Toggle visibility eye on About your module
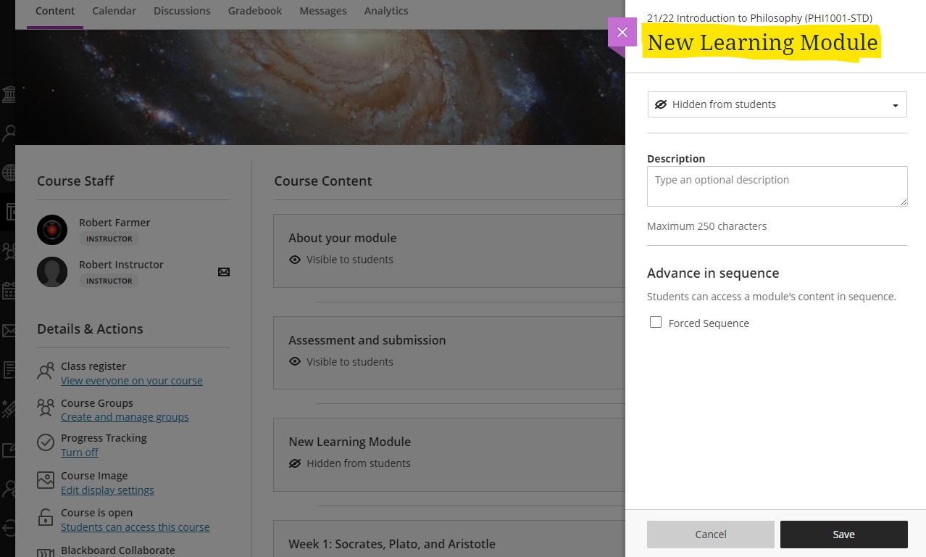This screenshot has width=926, height=557. [294, 259]
